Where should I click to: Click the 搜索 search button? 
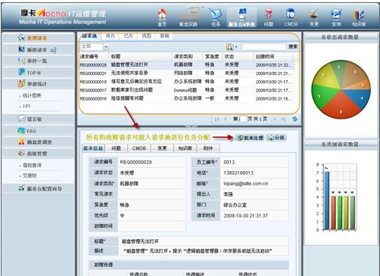293,46
